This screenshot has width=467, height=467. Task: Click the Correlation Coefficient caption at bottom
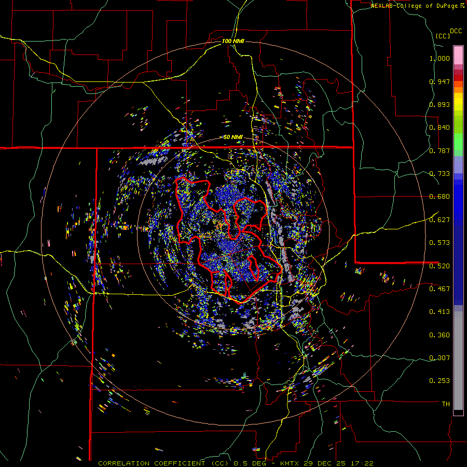[236, 463]
